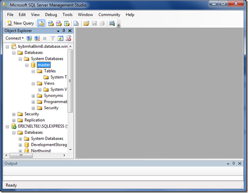
Task: Expand the Replication folder
Action: point(14,120)
